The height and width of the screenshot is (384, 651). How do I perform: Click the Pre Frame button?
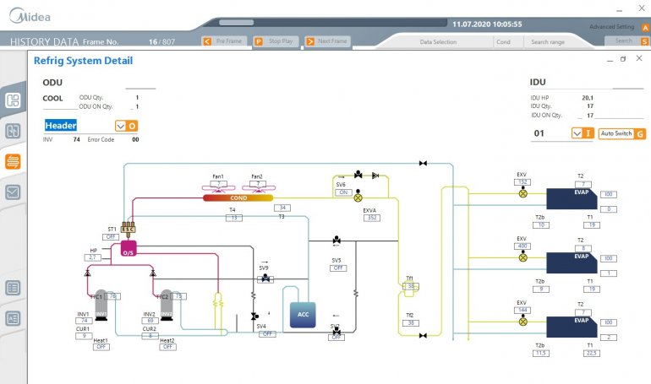tap(224, 41)
